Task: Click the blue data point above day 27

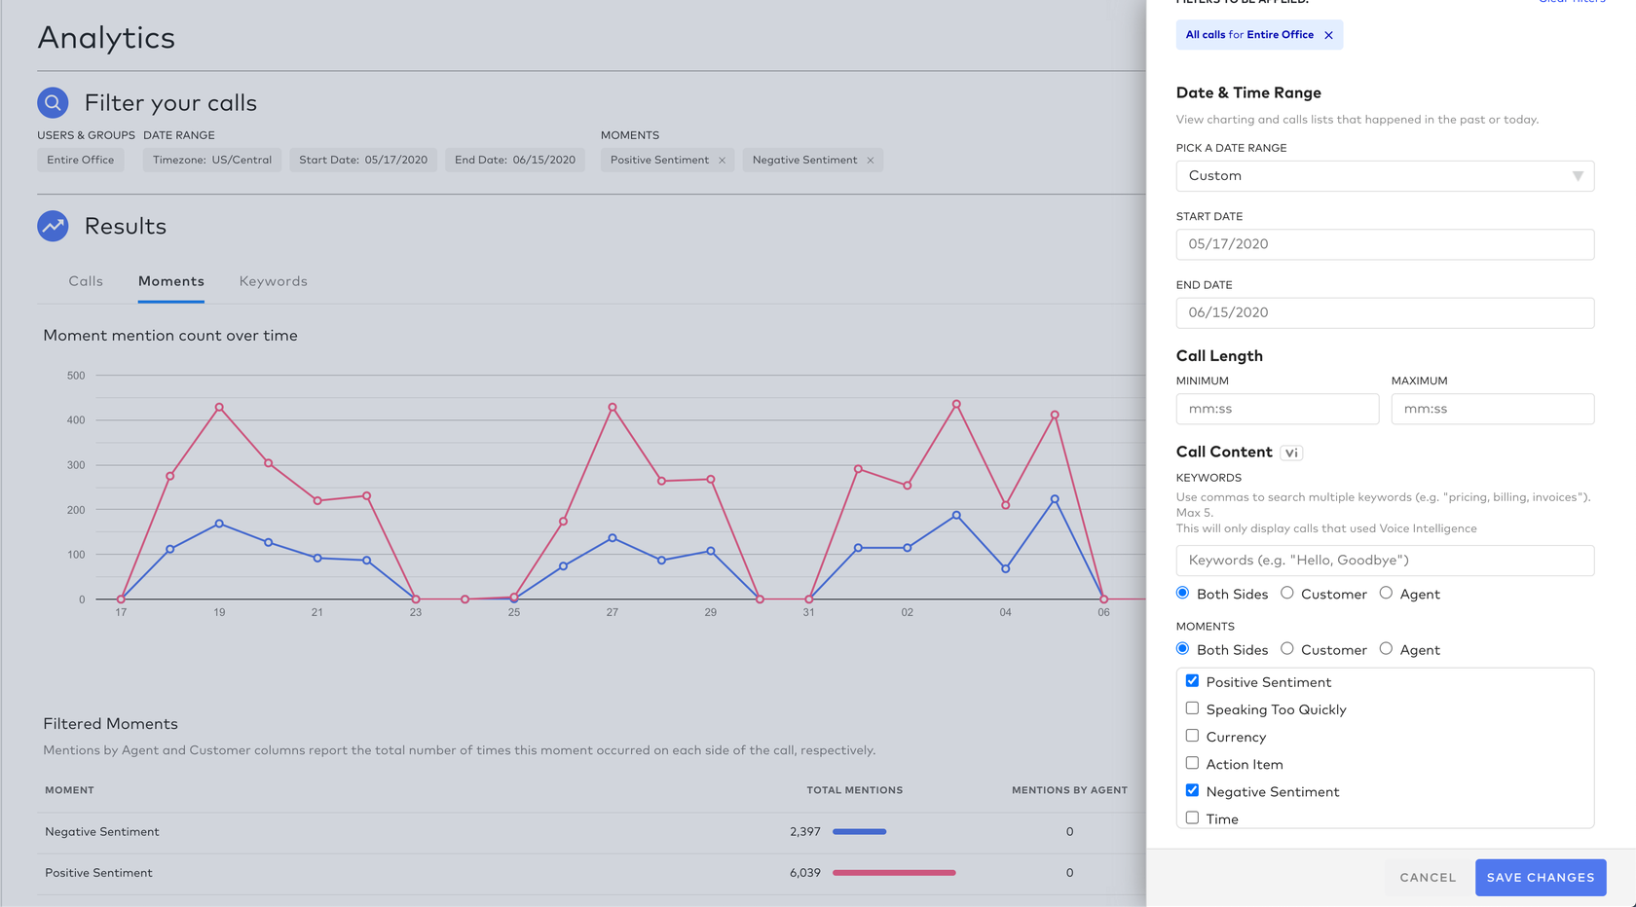Action: pyautogui.click(x=613, y=538)
